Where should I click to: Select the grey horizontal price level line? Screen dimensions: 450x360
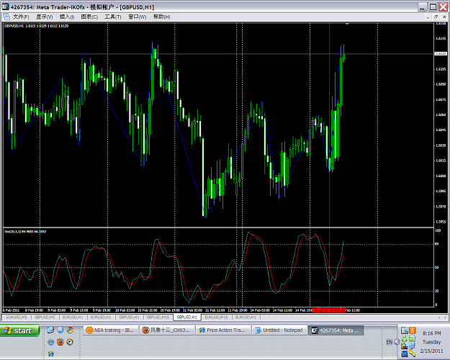click(x=218, y=54)
